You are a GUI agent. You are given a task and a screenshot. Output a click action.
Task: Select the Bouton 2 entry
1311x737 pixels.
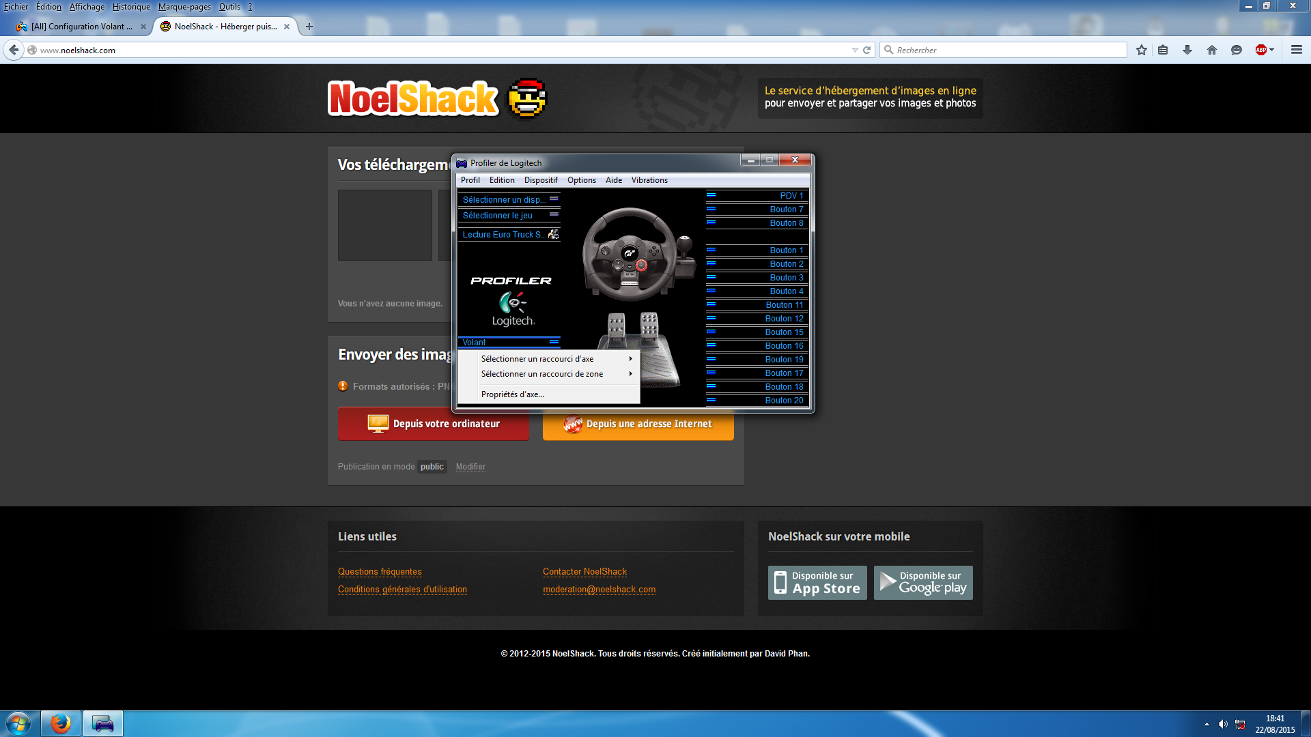pos(757,264)
